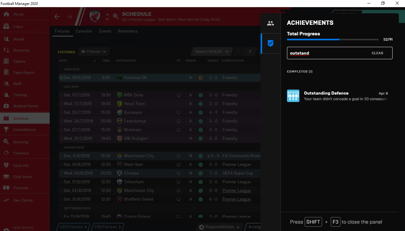
Task: Click Hannover 96 match result indicator
Action: (201, 78)
